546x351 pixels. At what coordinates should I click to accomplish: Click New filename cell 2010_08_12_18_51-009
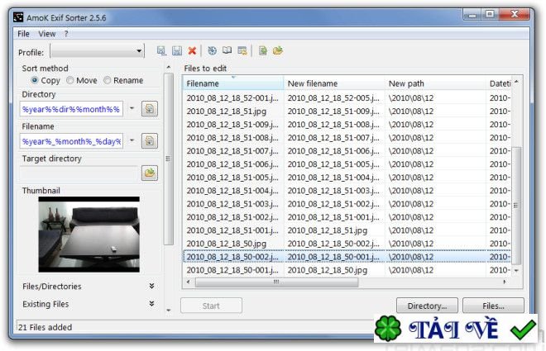333,111
